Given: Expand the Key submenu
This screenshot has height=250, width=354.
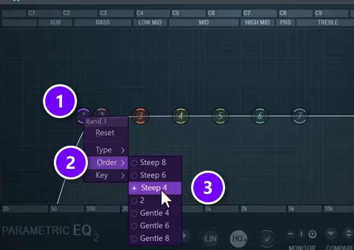Looking at the screenshot, I should (106, 175).
